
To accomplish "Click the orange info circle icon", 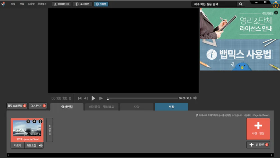I will click(276, 5).
